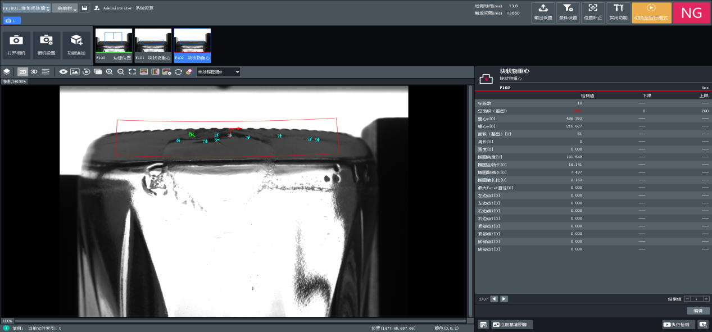Image resolution: width=712 pixels, height=332 pixels.
Task: Increase 结果组 value with plus button
Action: click(706, 299)
